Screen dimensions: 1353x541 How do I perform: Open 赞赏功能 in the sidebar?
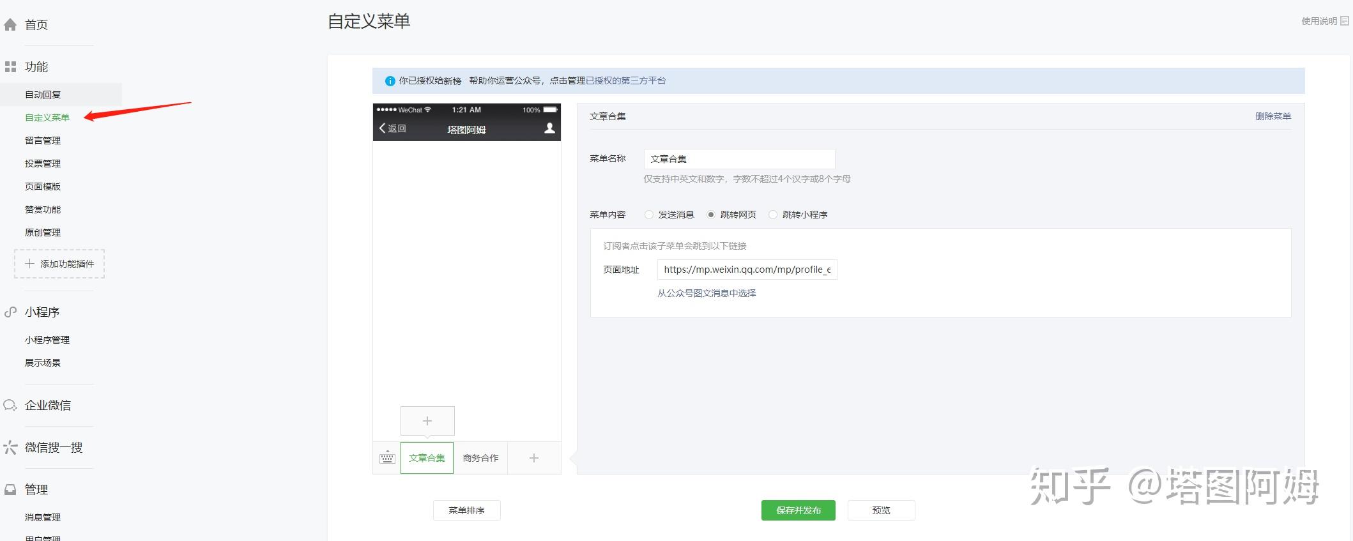tap(43, 210)
